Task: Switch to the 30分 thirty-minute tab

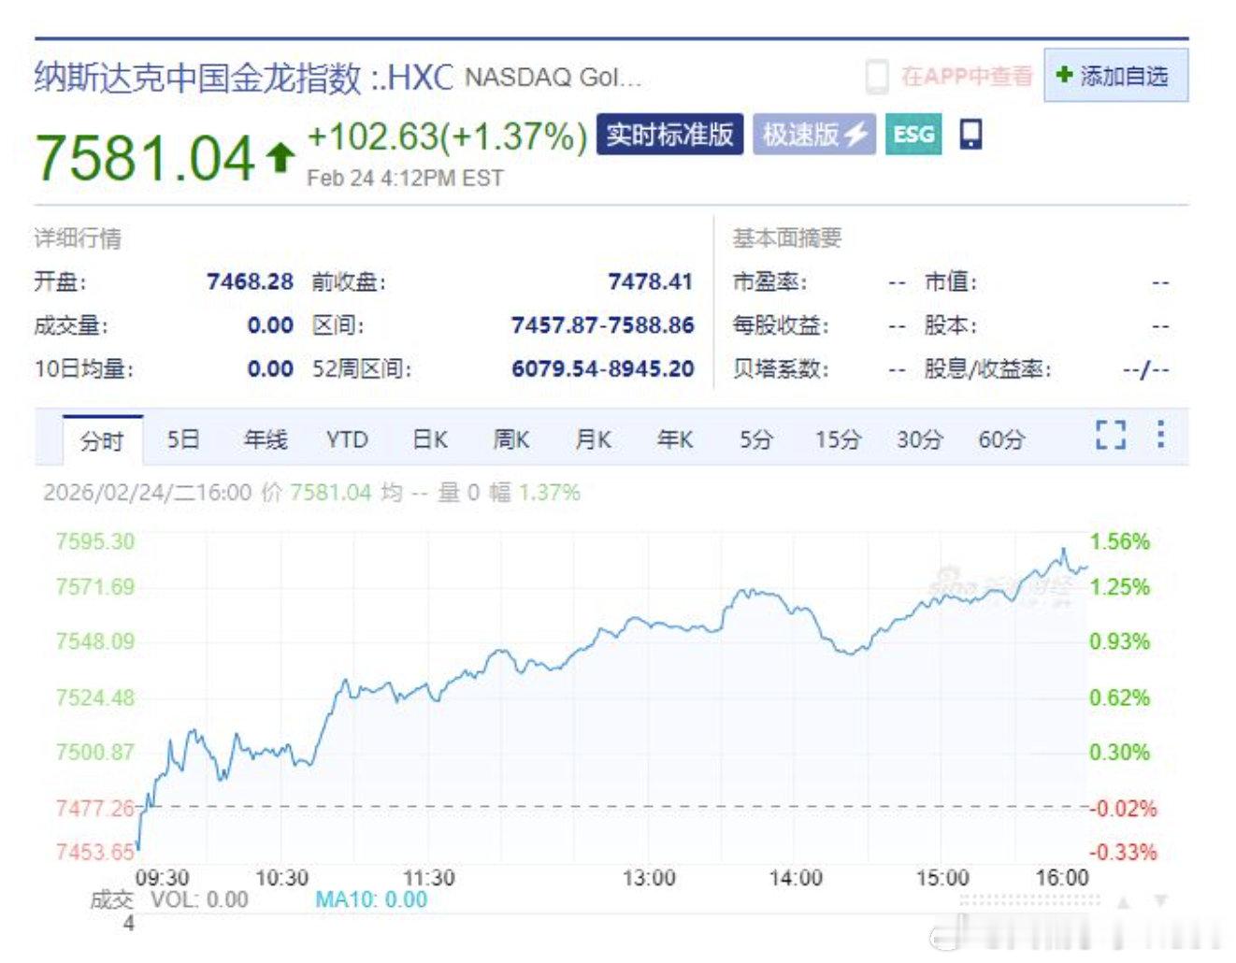Action: pos(920,439)
